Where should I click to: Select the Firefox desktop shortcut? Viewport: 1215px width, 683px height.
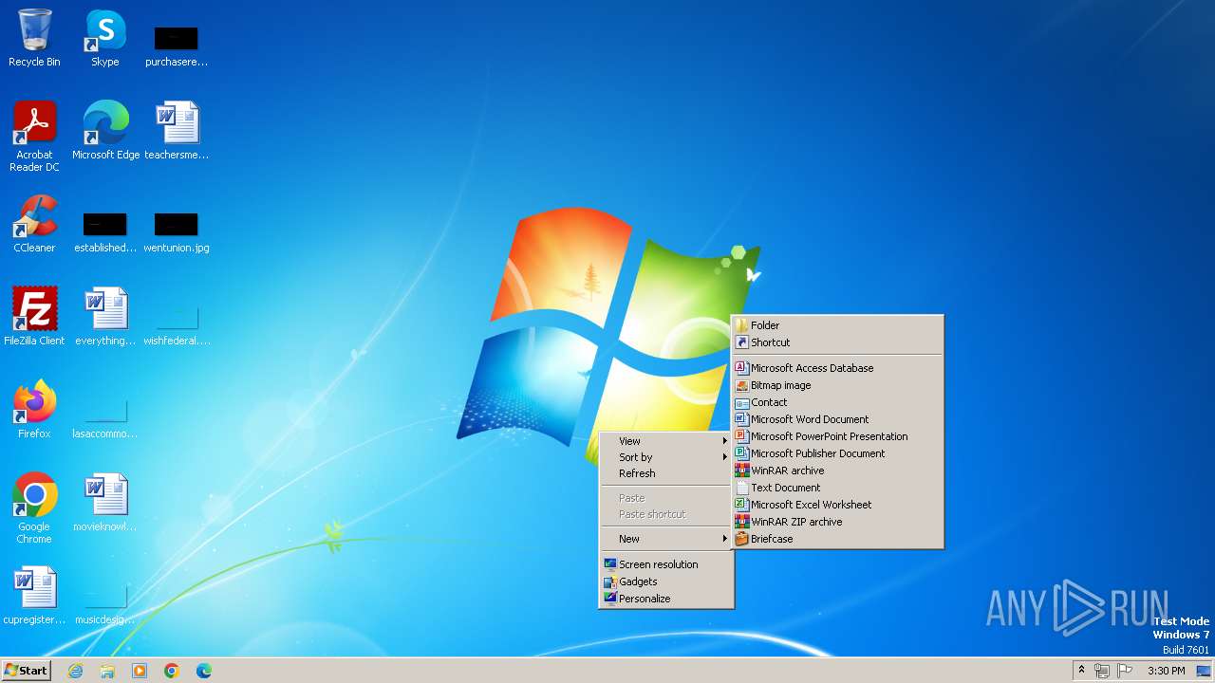point(34,410)
